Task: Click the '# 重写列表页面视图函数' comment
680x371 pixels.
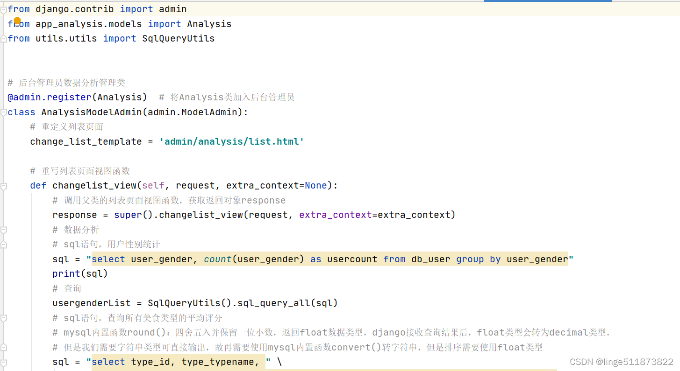Action: 80,171
